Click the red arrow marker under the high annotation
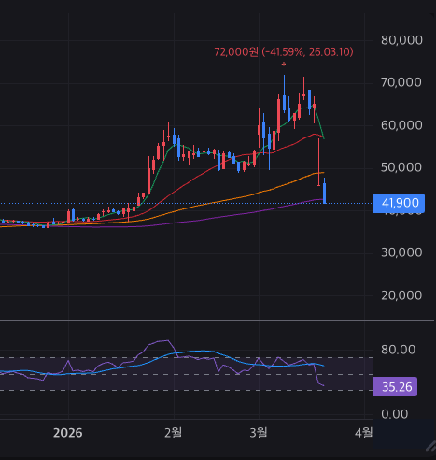This screenshot has width=436, height=460. (284, 65)
